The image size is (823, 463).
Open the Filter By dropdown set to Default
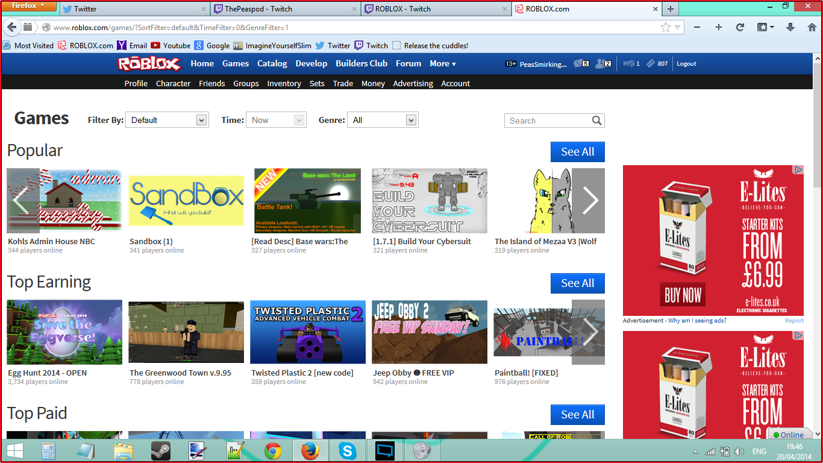167,120
